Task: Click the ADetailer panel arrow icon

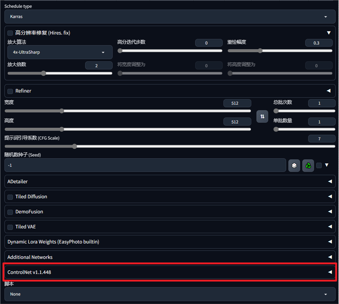Action: pyautogui.click(x=330, y=181)
